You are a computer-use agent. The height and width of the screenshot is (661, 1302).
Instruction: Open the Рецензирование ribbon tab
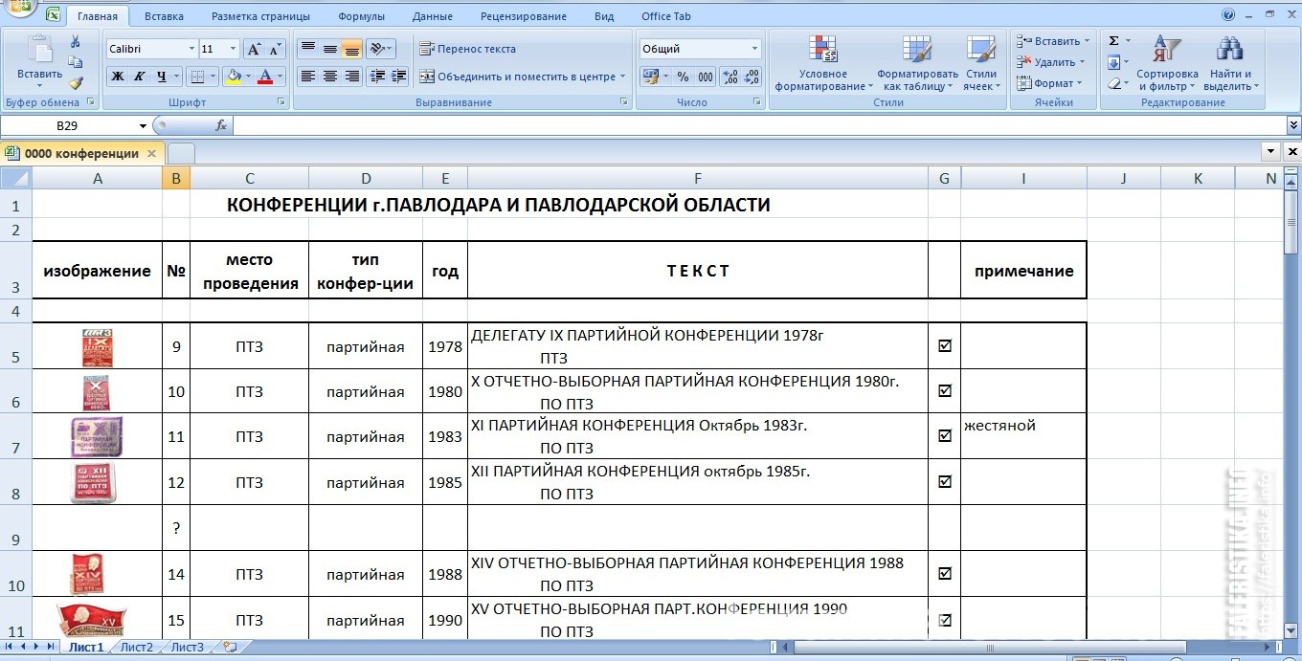(x=524, y=16)
